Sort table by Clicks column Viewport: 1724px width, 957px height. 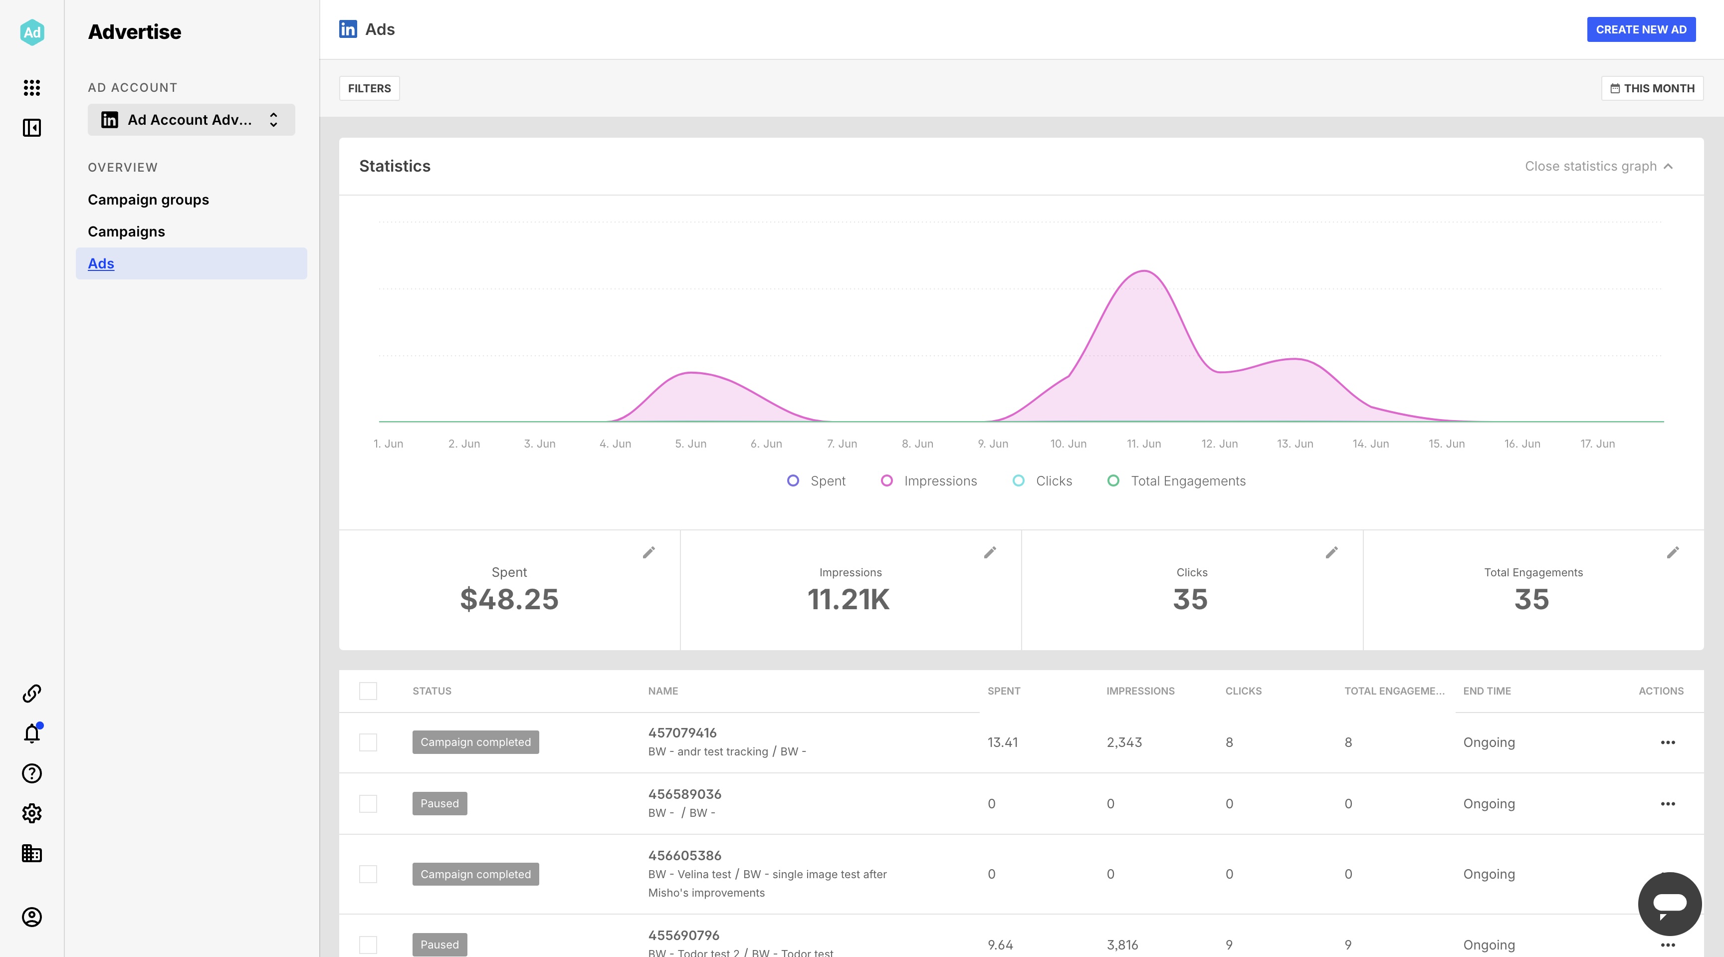(1244, 691)
